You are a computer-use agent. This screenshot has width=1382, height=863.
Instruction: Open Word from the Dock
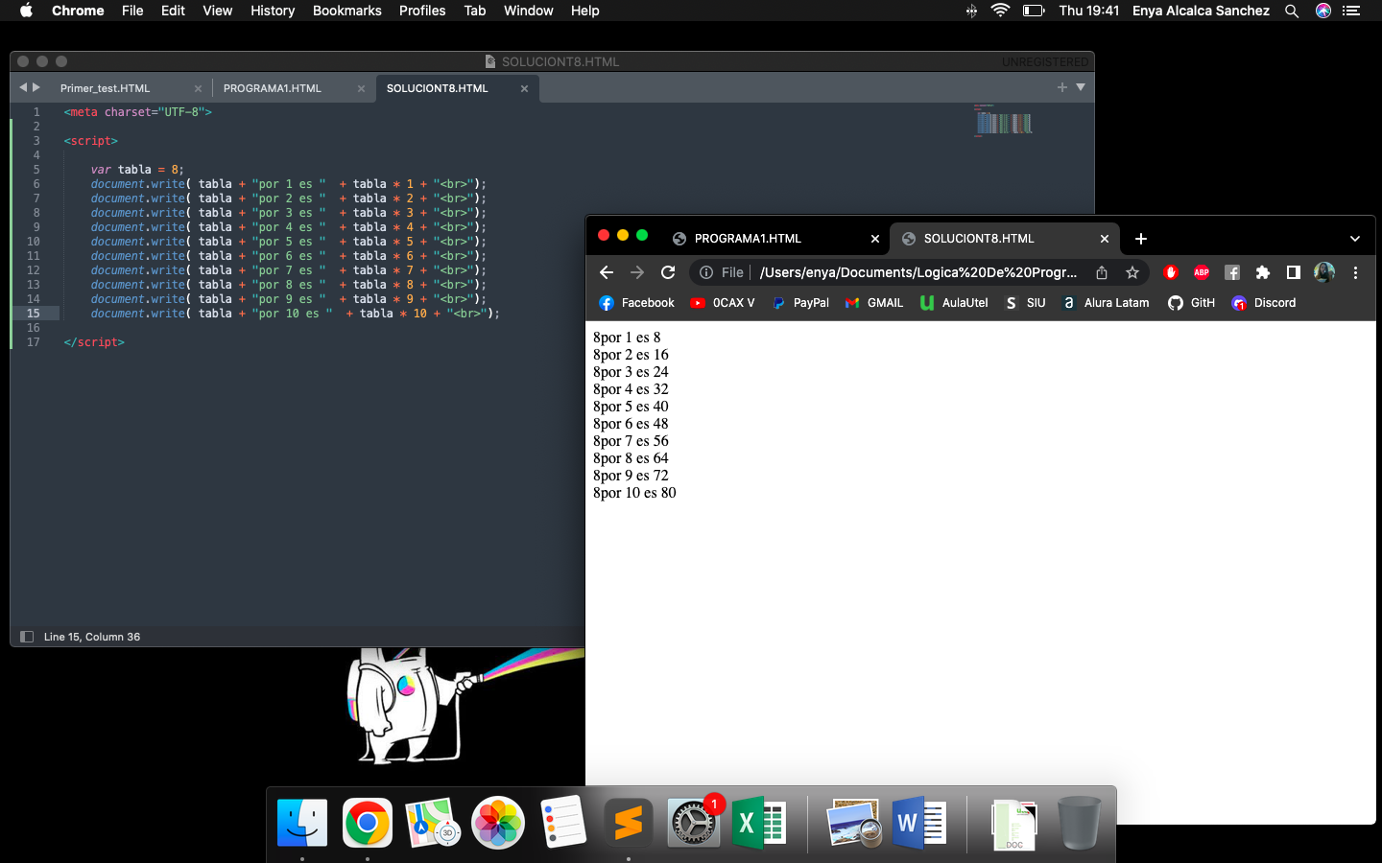click(x=918, y=823)
